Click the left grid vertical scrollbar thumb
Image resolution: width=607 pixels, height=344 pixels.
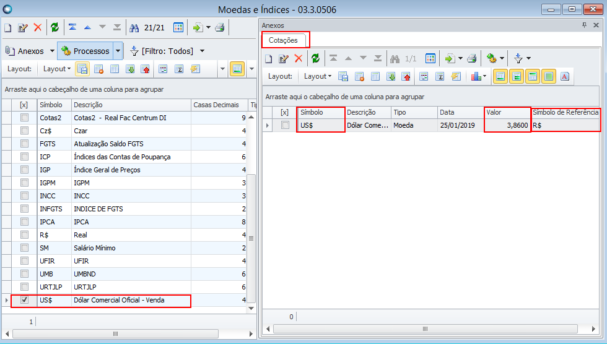pos(251,238)
